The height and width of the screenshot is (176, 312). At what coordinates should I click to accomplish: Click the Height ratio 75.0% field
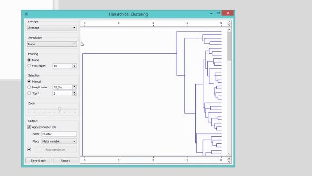pos(62,87)
